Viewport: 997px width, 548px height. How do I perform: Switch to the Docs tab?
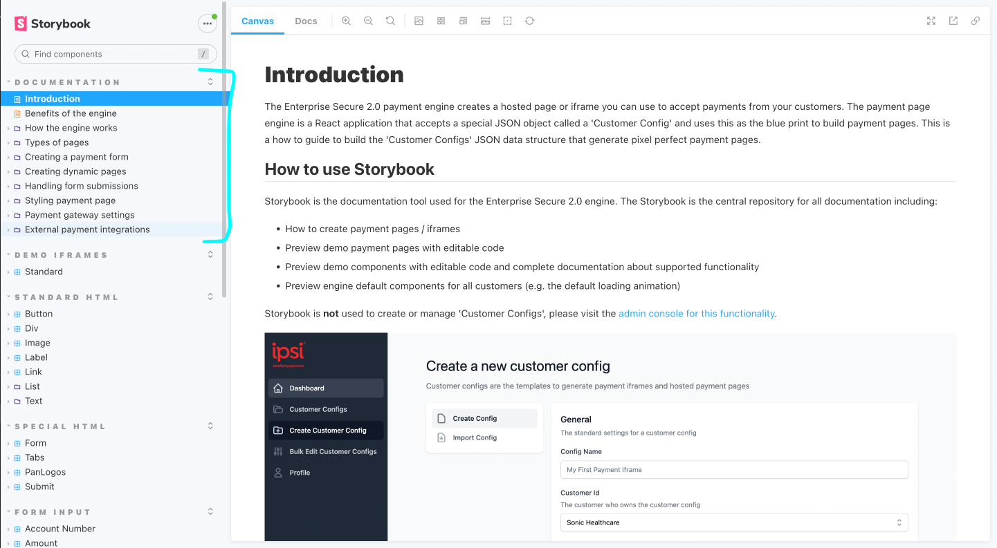click(x=306, y=21)
